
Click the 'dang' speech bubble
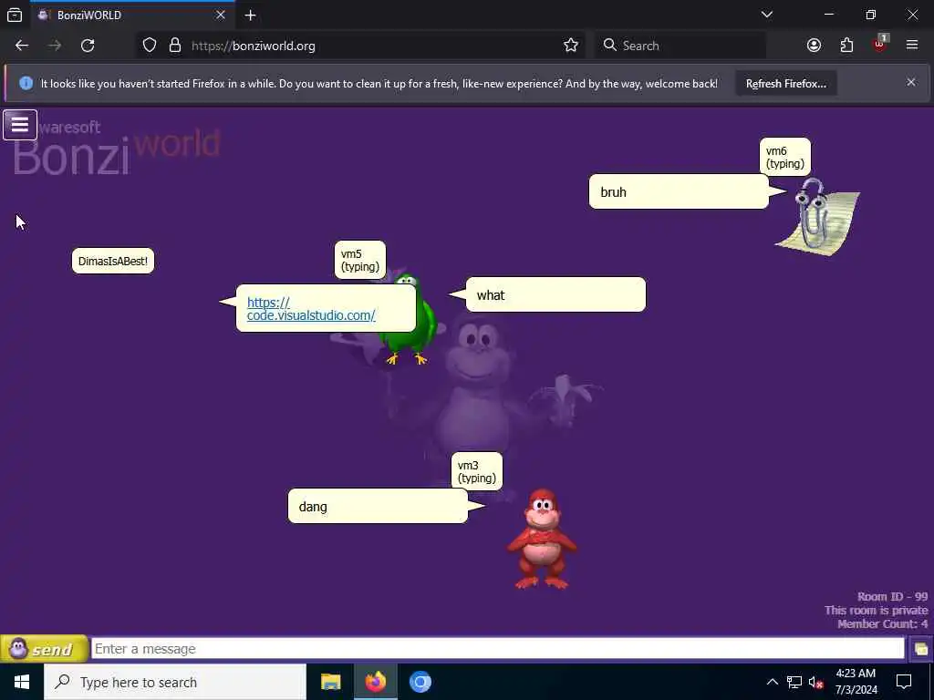pos(378,507)
